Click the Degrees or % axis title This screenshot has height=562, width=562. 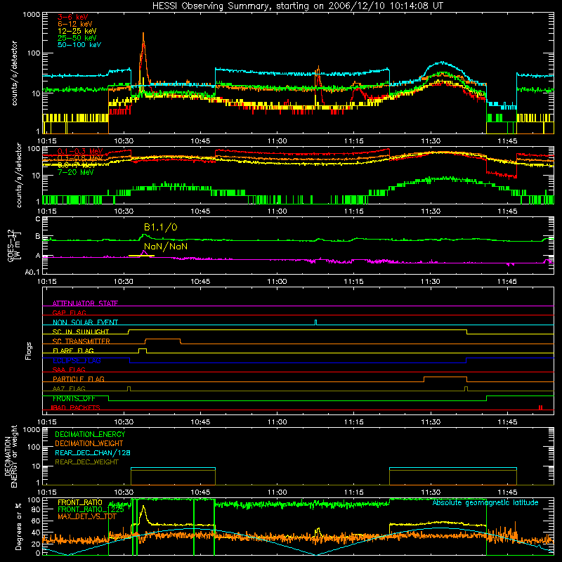pyautogui.click(x=18, y=526)
